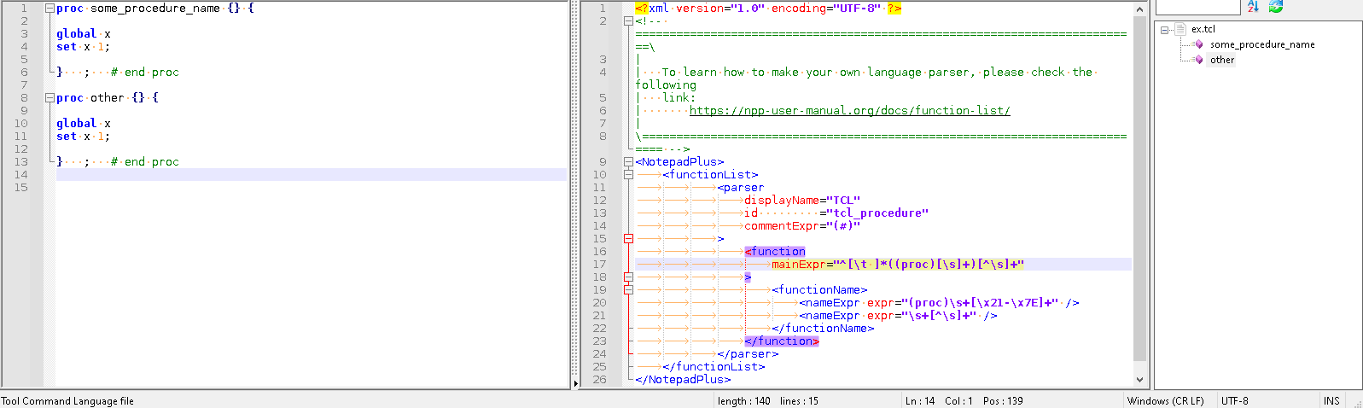Click the purple cube icon beside other

pos(1199,60)
